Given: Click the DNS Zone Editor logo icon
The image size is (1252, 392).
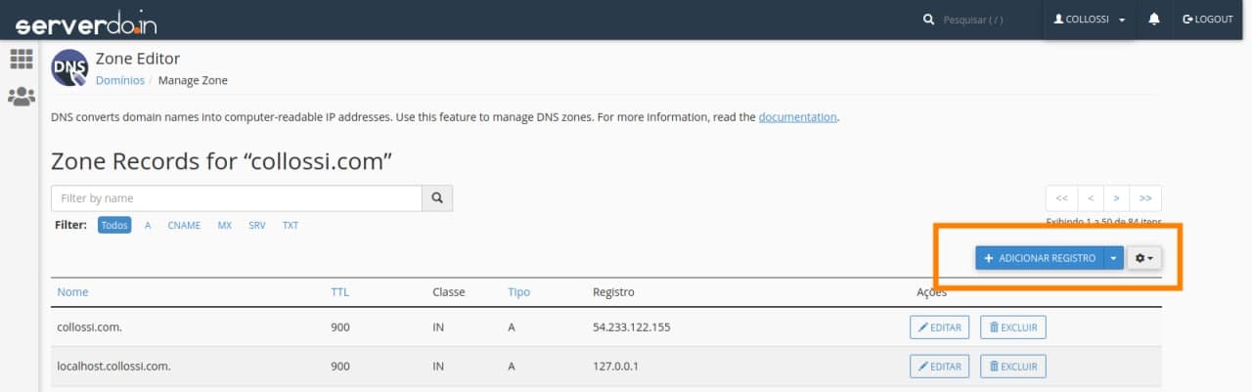Looking at the screenshot, I should [69, 67].
